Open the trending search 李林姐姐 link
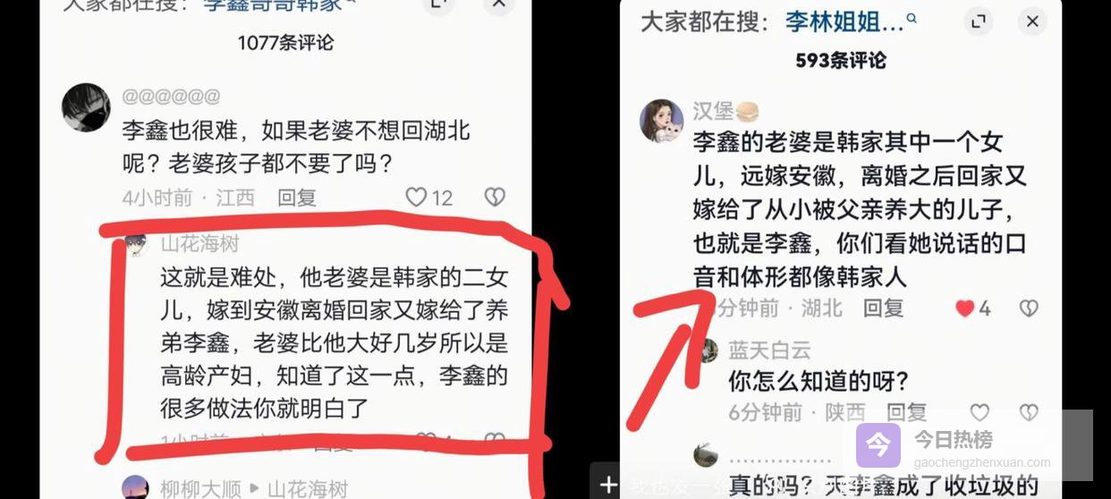 [844, 21]
